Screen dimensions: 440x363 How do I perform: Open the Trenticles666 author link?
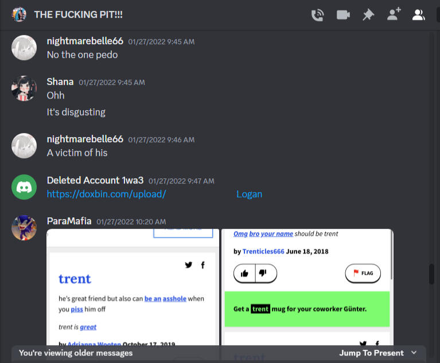point(263,251)
